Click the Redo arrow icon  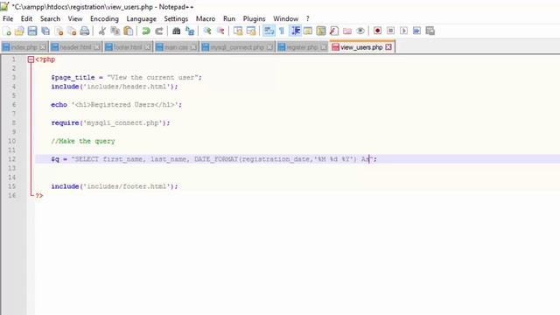click(x=159, y=31)
